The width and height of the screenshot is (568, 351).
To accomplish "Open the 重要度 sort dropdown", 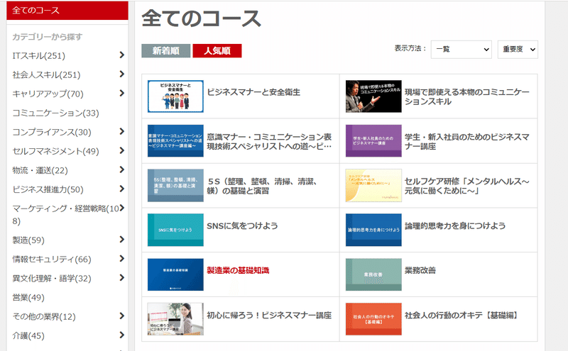I will (x=518, y=49).
